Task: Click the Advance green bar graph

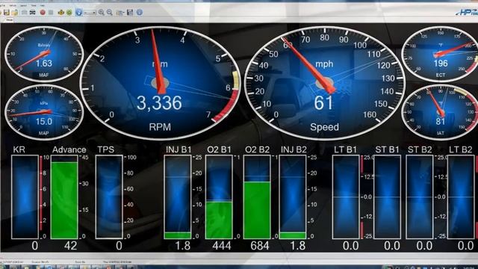Action: 64,197
